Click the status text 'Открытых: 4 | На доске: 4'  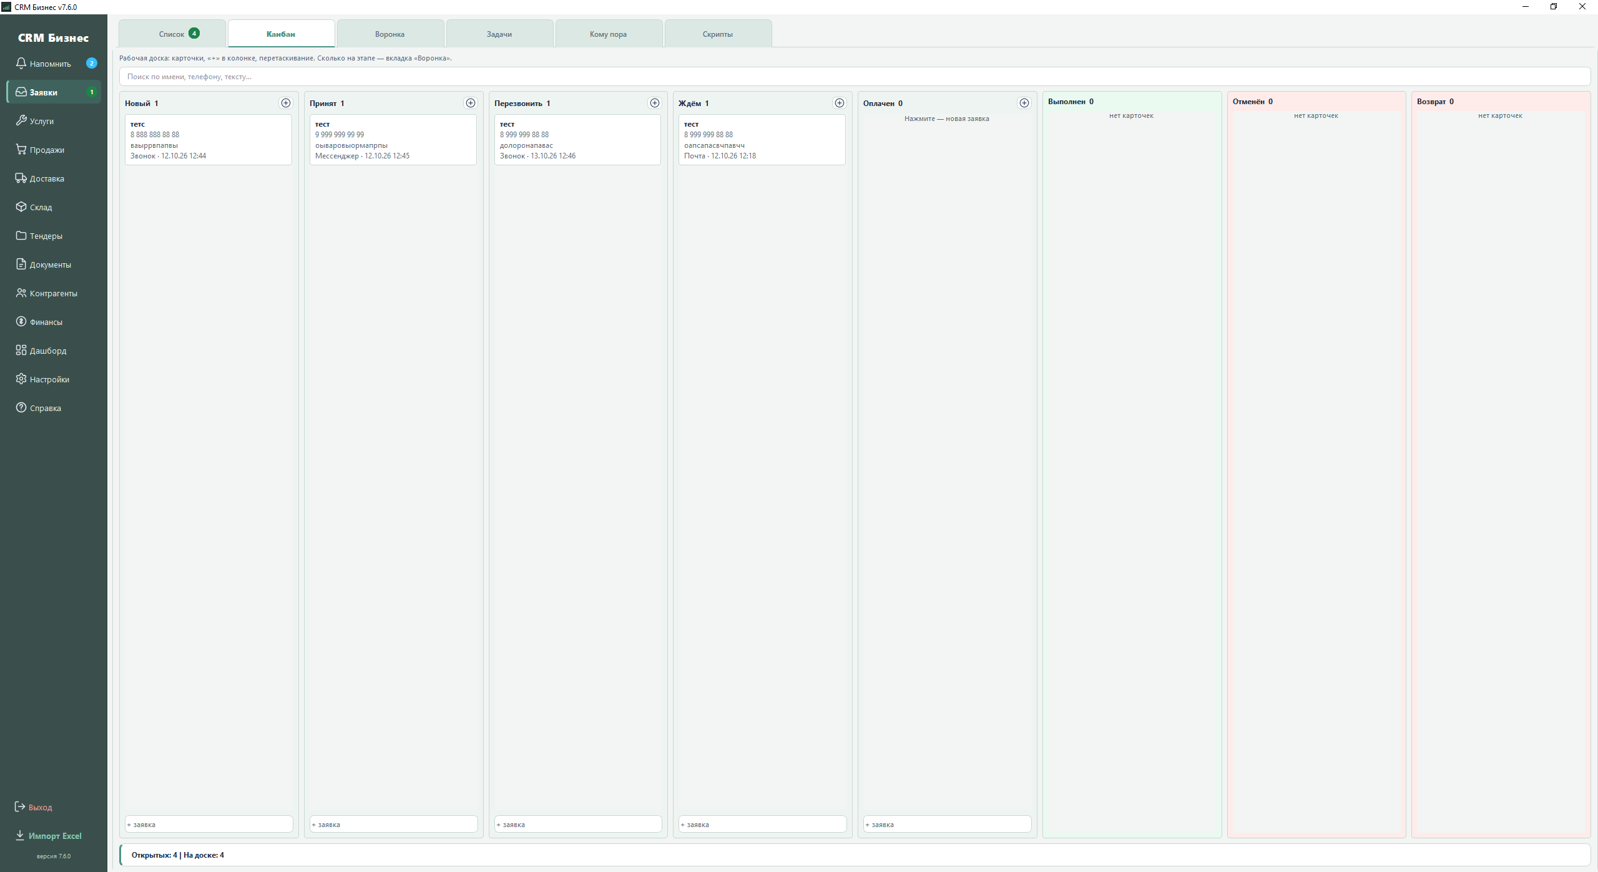click(178, 855)
